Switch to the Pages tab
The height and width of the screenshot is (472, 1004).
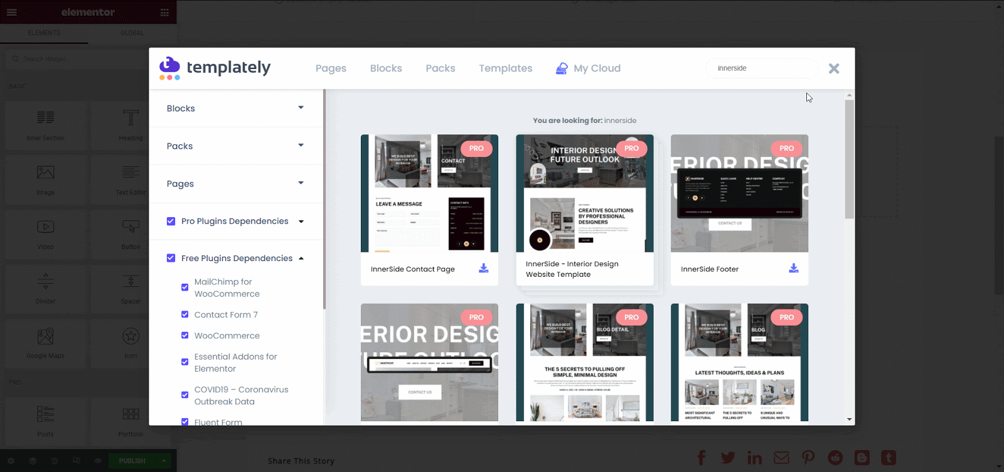(x=331, y=68)
